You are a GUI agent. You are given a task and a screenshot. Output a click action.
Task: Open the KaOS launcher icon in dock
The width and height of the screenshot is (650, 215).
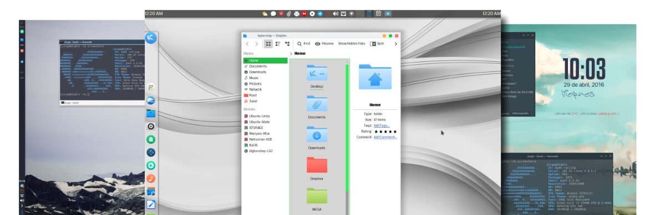pos(150,38)
